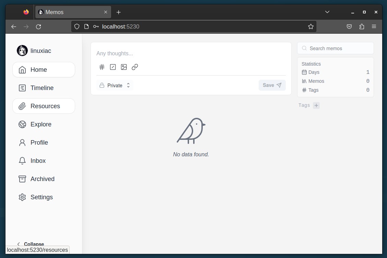This screenshot has height=258, width=387.
Task: Add a memo relation with the link icon
Action: (135, 67)
